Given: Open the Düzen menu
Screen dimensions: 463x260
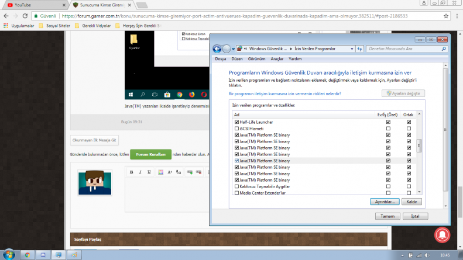Looking at the screenshot, I should pyautogui.click(x=237, y=59).
